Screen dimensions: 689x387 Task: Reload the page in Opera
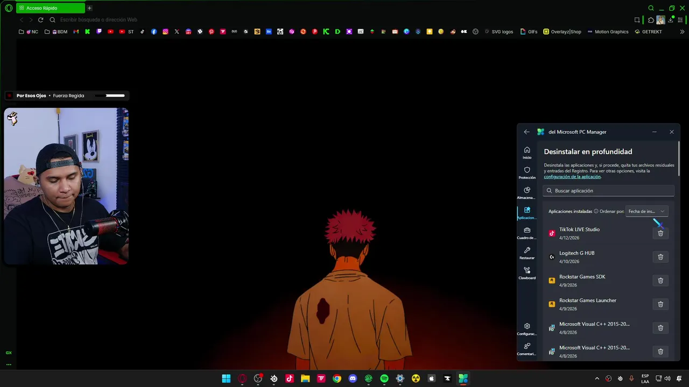tap(40, 20)
